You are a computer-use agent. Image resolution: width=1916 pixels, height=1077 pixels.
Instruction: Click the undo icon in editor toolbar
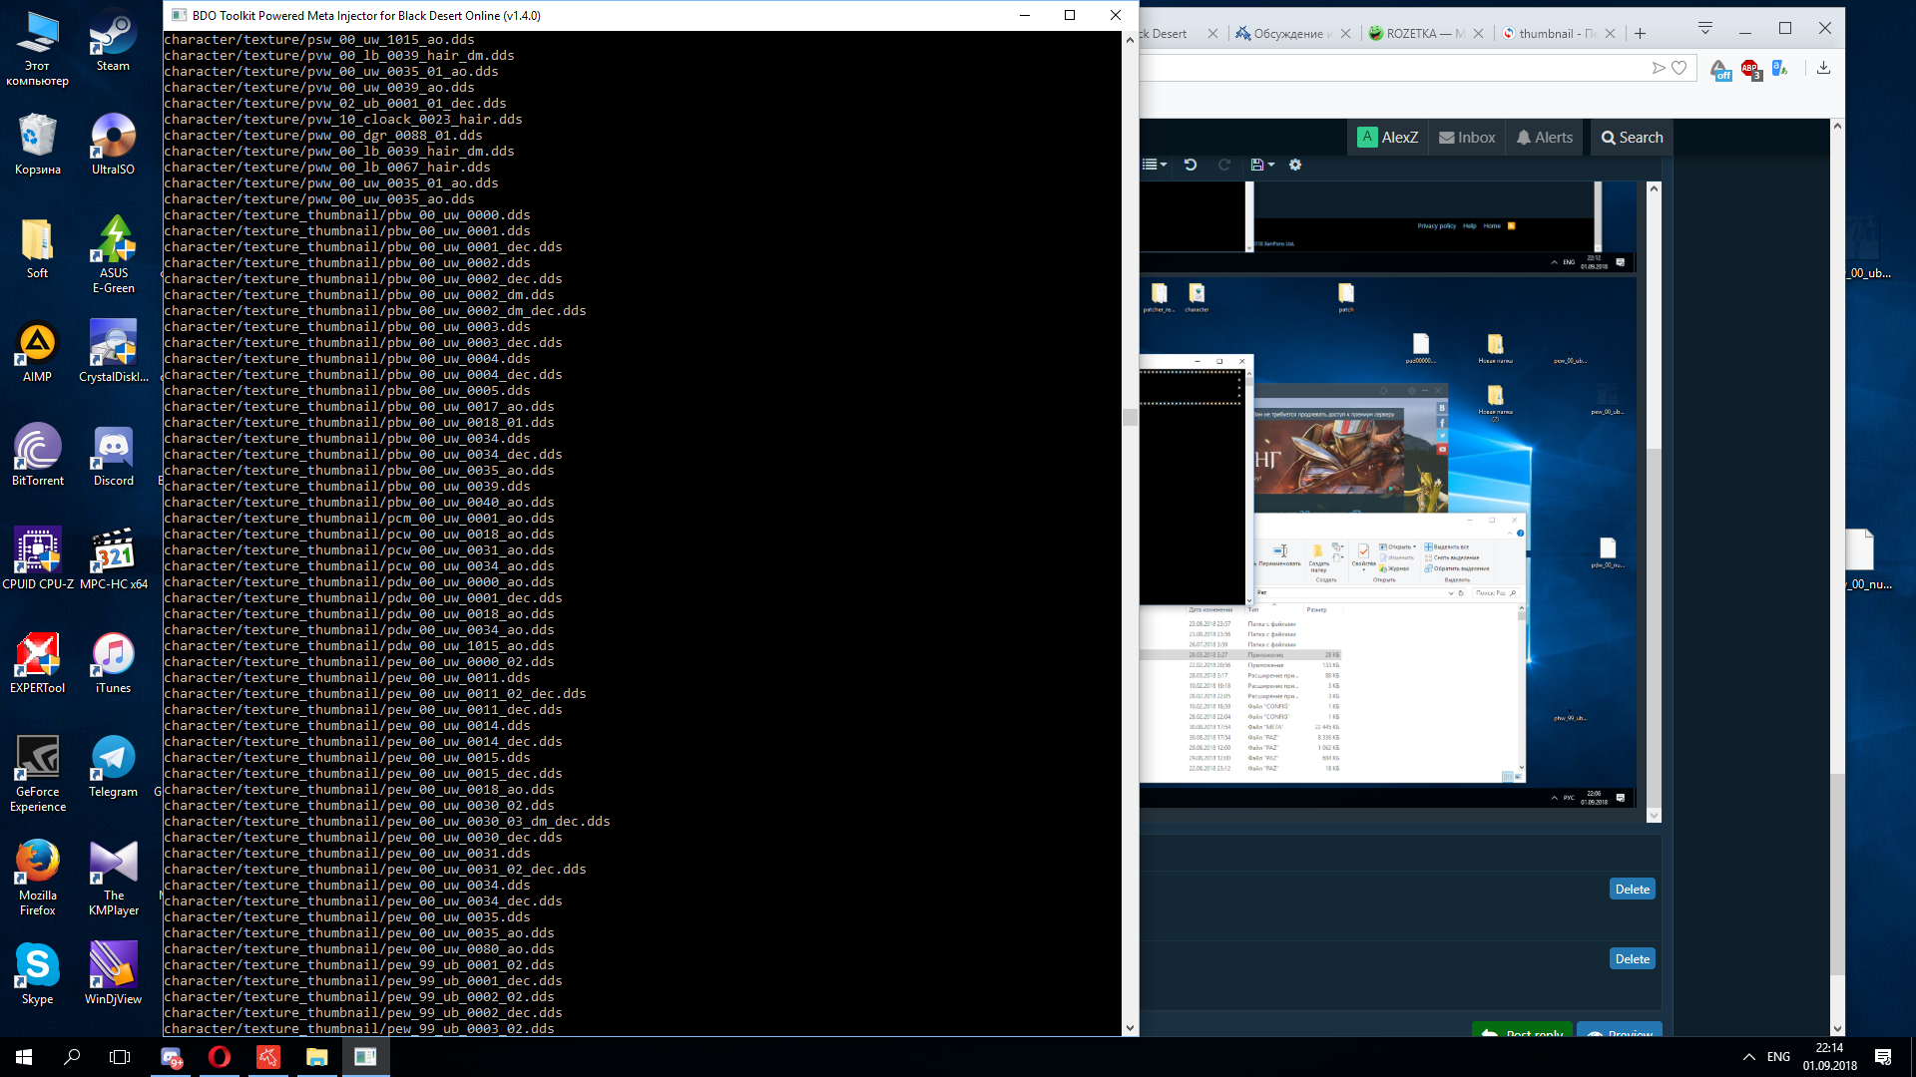1191,165
